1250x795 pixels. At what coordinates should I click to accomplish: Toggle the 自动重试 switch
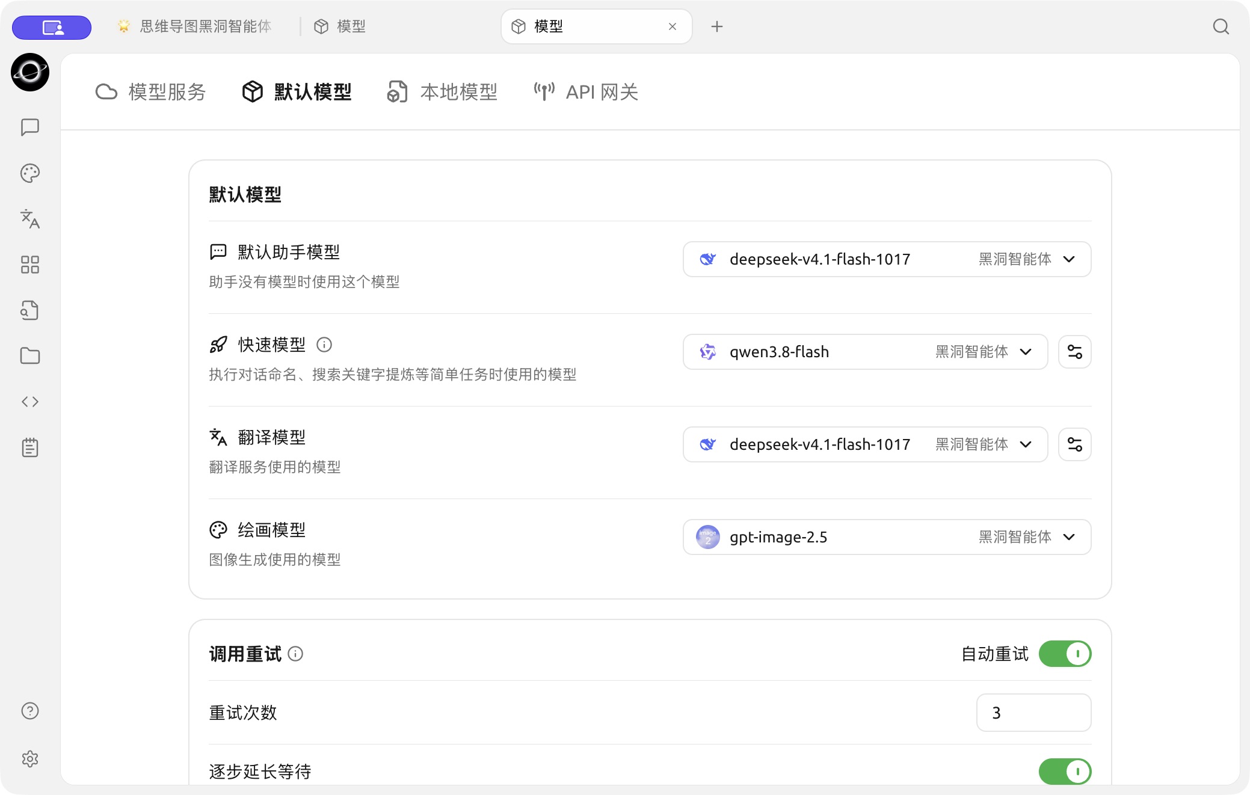[1065, 654]
